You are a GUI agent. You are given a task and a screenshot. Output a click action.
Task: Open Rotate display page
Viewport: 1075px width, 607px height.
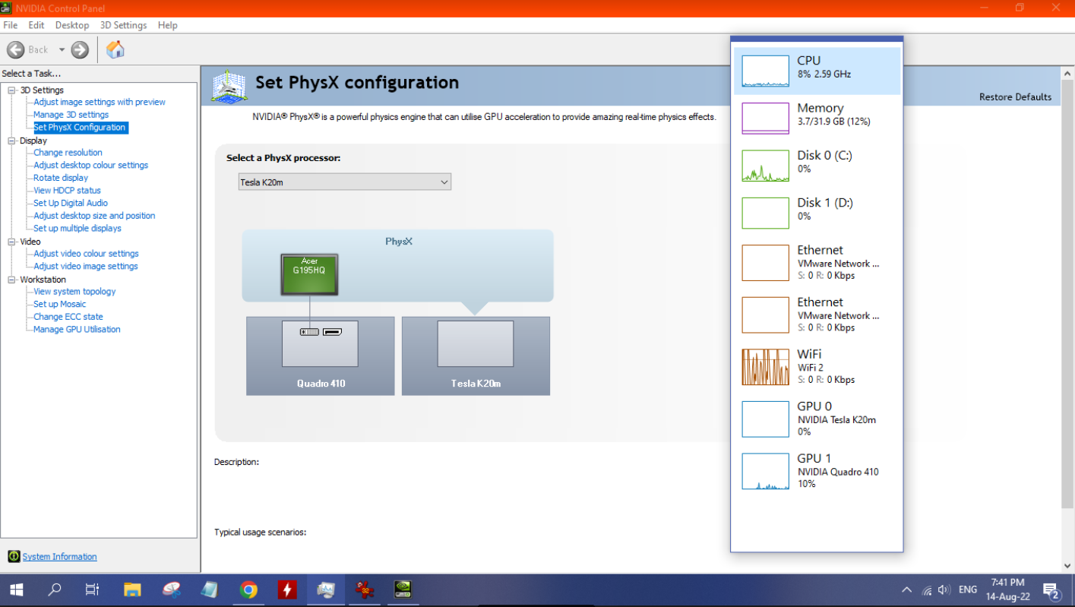click(x=61, y=178)
